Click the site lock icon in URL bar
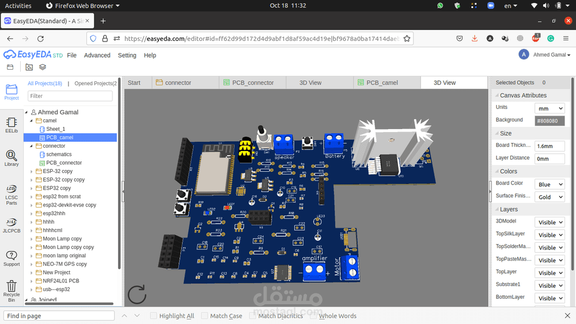The image size is (576, 324). (x=105, y=39)
